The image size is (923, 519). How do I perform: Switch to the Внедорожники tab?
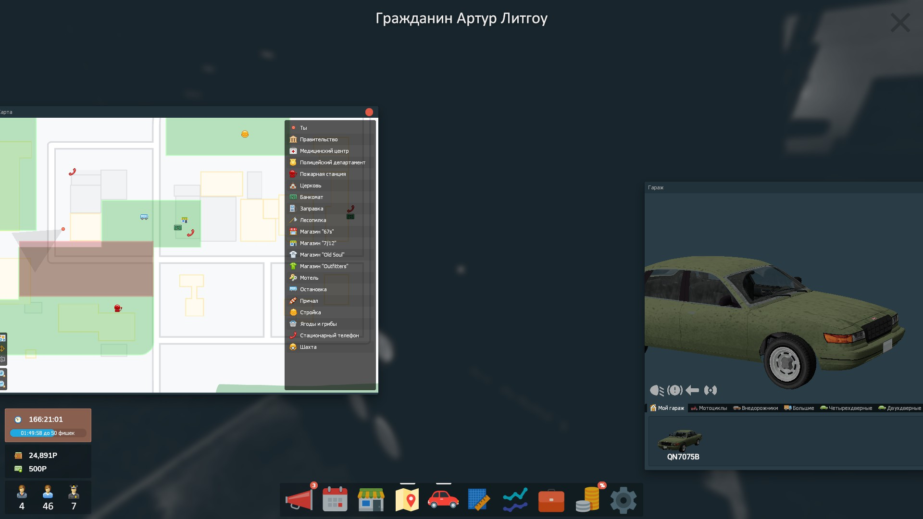click(755, 408)
